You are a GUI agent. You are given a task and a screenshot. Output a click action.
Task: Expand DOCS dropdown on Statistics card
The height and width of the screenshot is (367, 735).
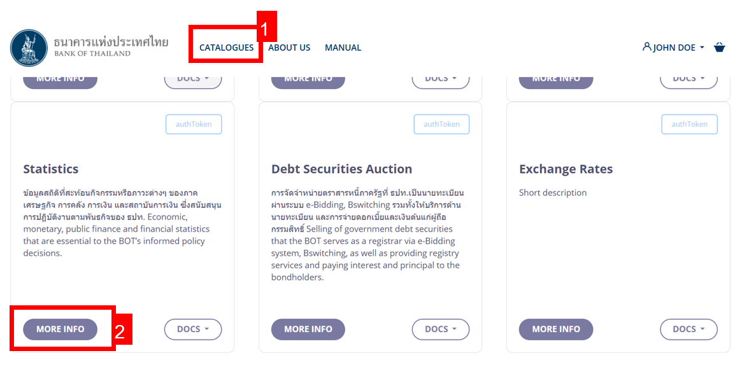pyautogui.click(x=192, y=329)
